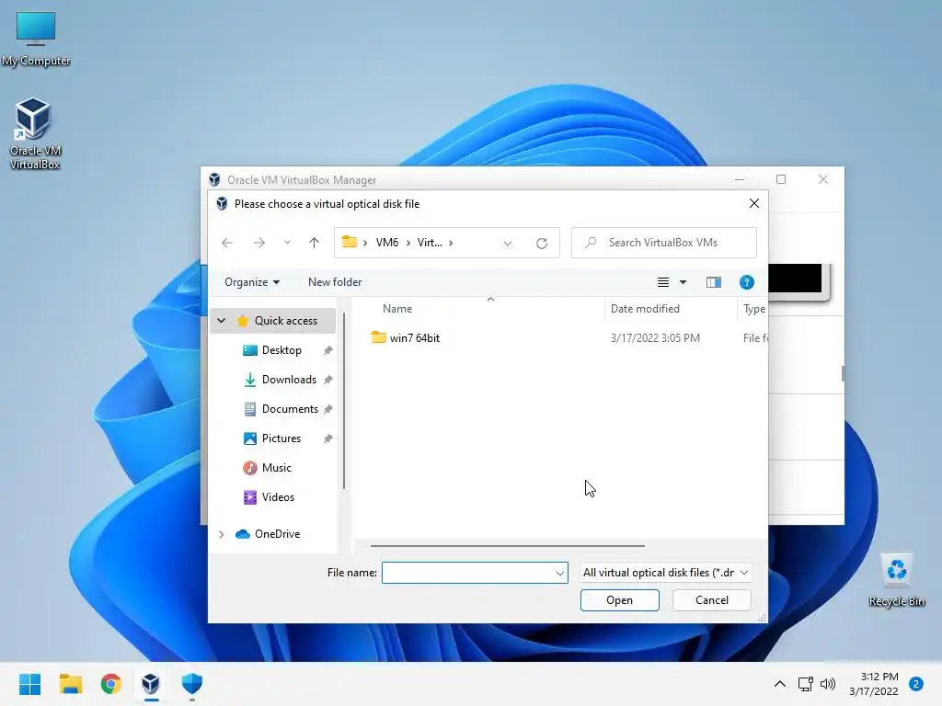The height and width of the screenshot is (706, 942).
Task: Click the Cancel button
Action: tap(711, 600)
